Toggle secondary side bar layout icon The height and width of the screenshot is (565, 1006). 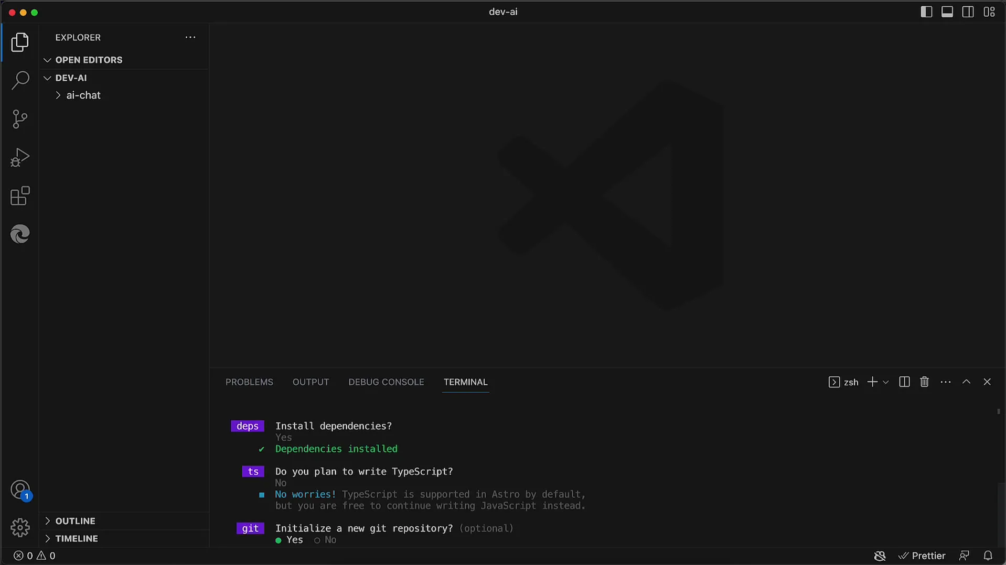[968, 12]
